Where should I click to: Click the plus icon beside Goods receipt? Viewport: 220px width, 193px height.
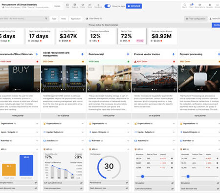click(128, 54)
